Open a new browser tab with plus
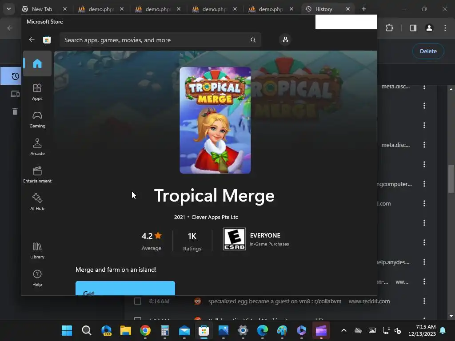 pyautogui.click(x=363, y=9)
